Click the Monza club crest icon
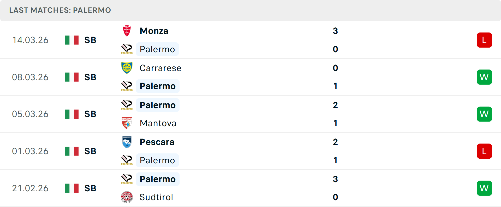 coord(127,31)
